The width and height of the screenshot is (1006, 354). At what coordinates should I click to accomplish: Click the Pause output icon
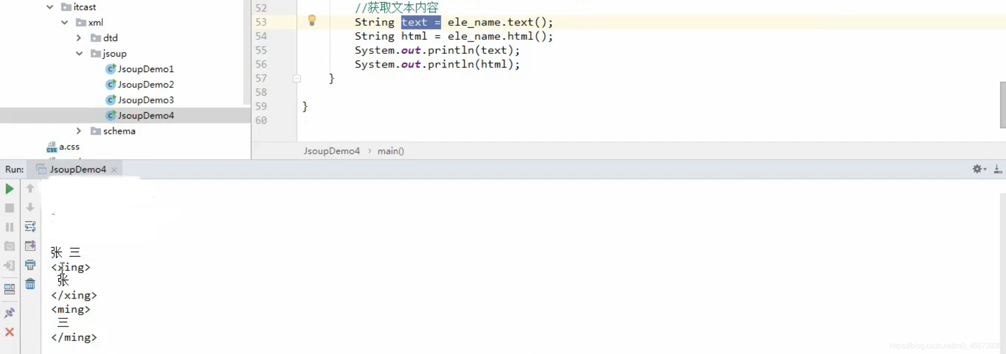[9, 227]
